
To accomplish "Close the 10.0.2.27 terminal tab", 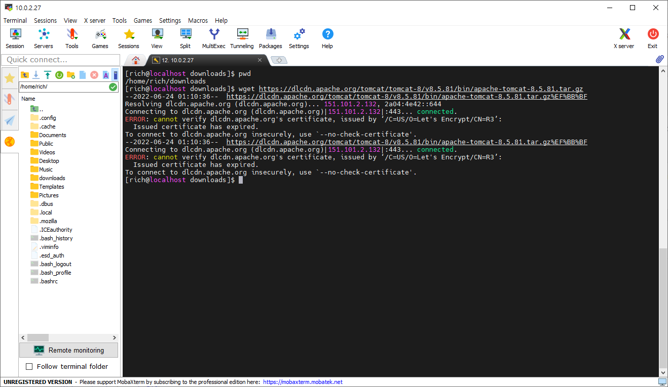I will coord(259,60).
